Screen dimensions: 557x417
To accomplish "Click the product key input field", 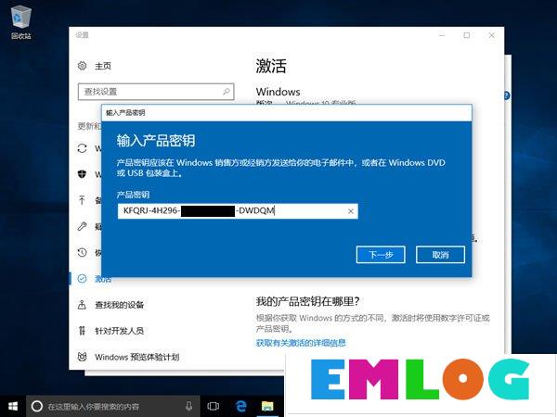I will pos(238,211).
